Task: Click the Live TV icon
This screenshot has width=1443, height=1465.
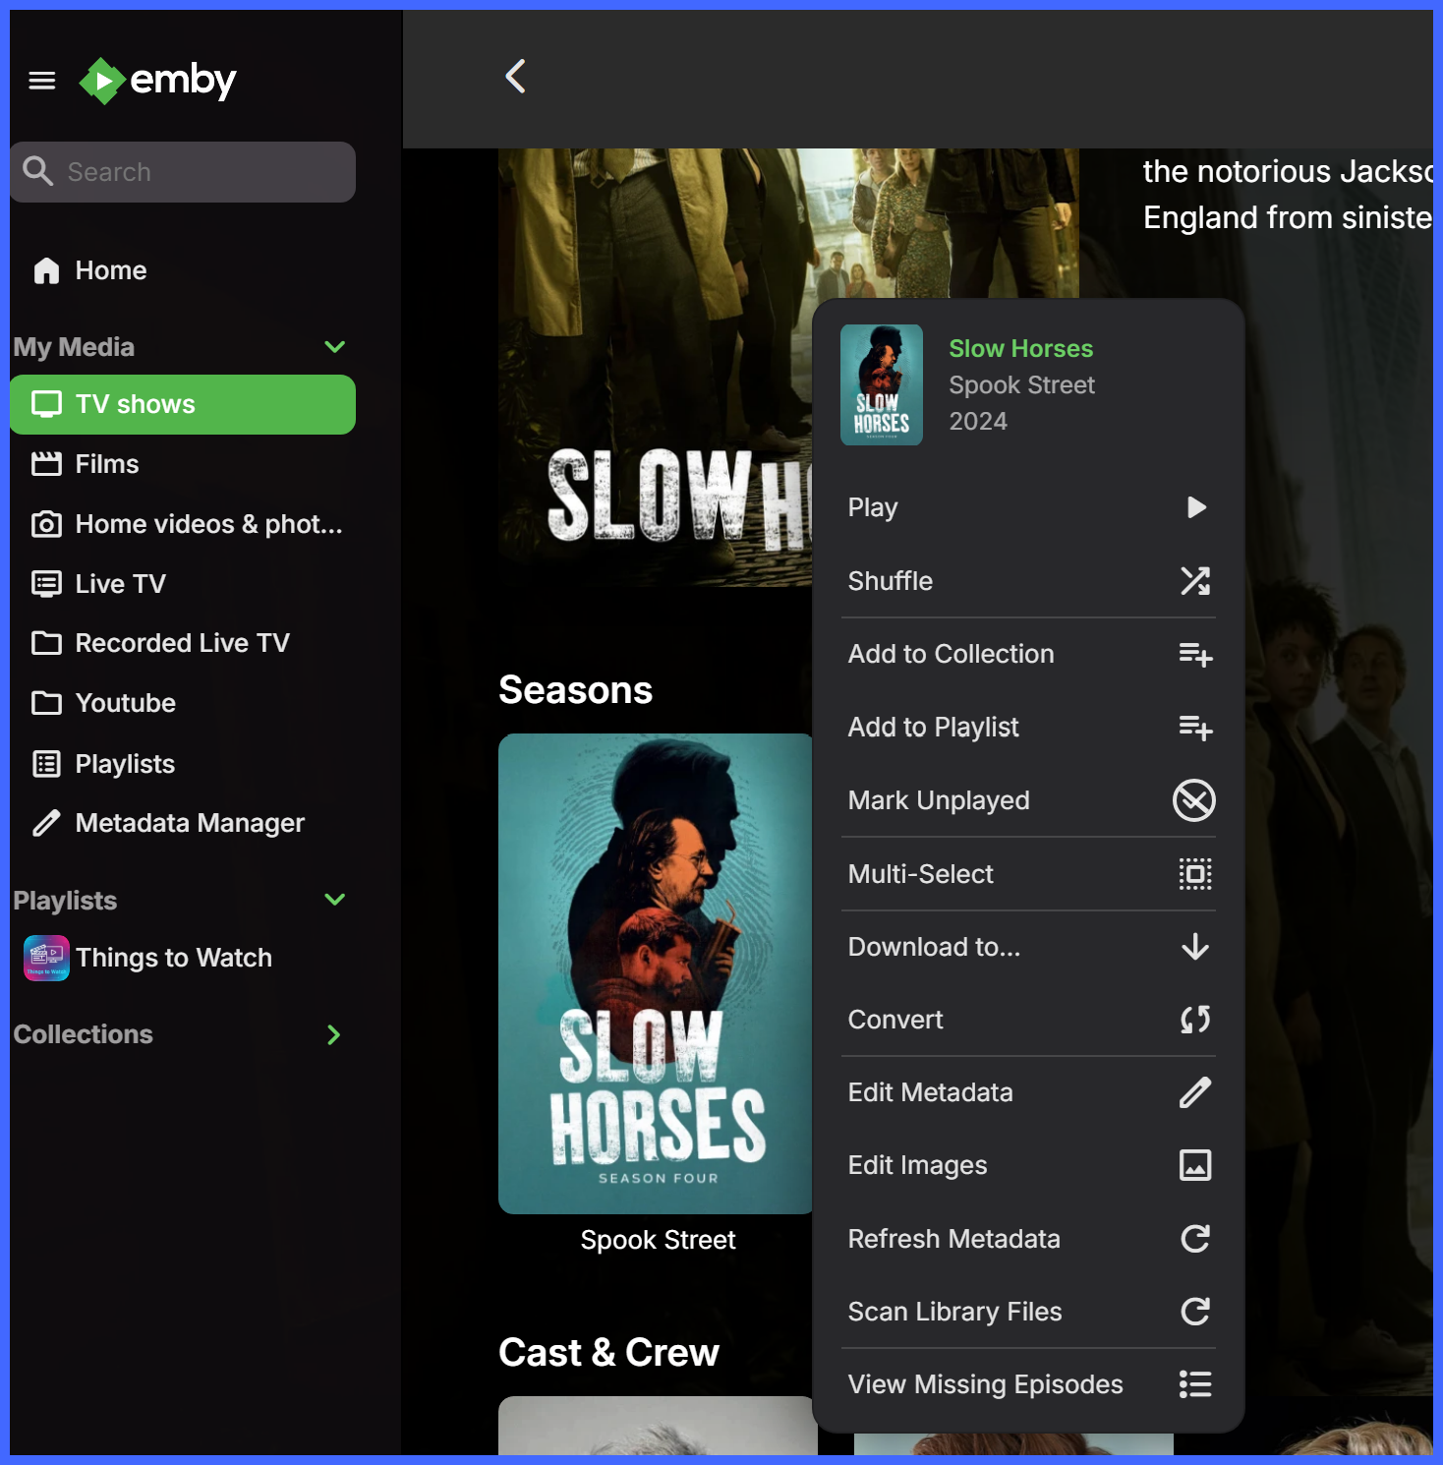Action: coord(46,584)
